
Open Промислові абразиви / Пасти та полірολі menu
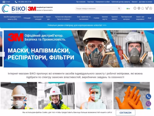pos(63,18)
